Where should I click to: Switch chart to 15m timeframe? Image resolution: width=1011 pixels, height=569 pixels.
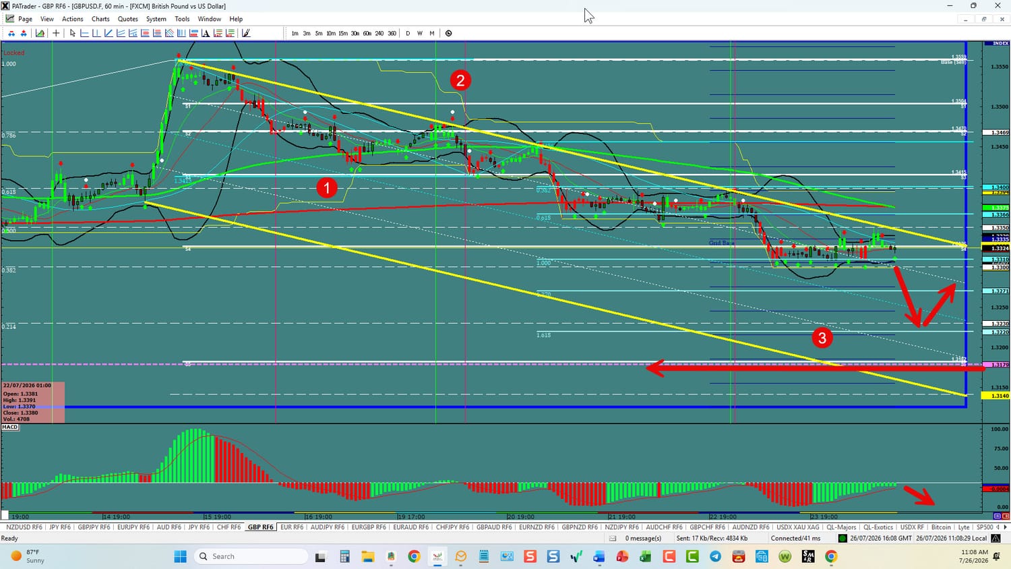343,33
